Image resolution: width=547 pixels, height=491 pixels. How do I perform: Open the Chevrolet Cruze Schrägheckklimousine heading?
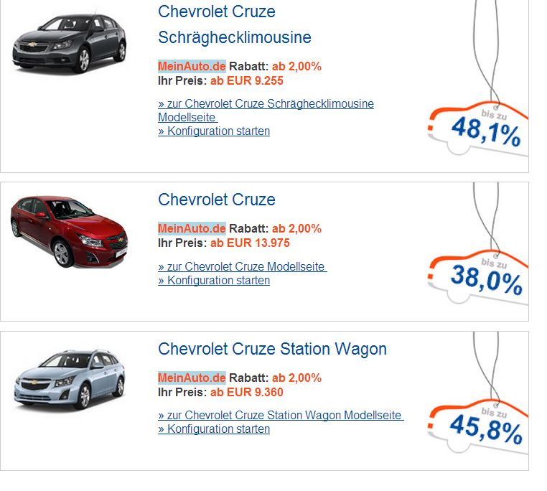coord(234,24)
